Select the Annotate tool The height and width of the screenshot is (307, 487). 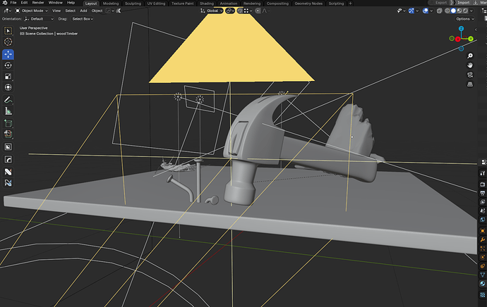point(8,100)
